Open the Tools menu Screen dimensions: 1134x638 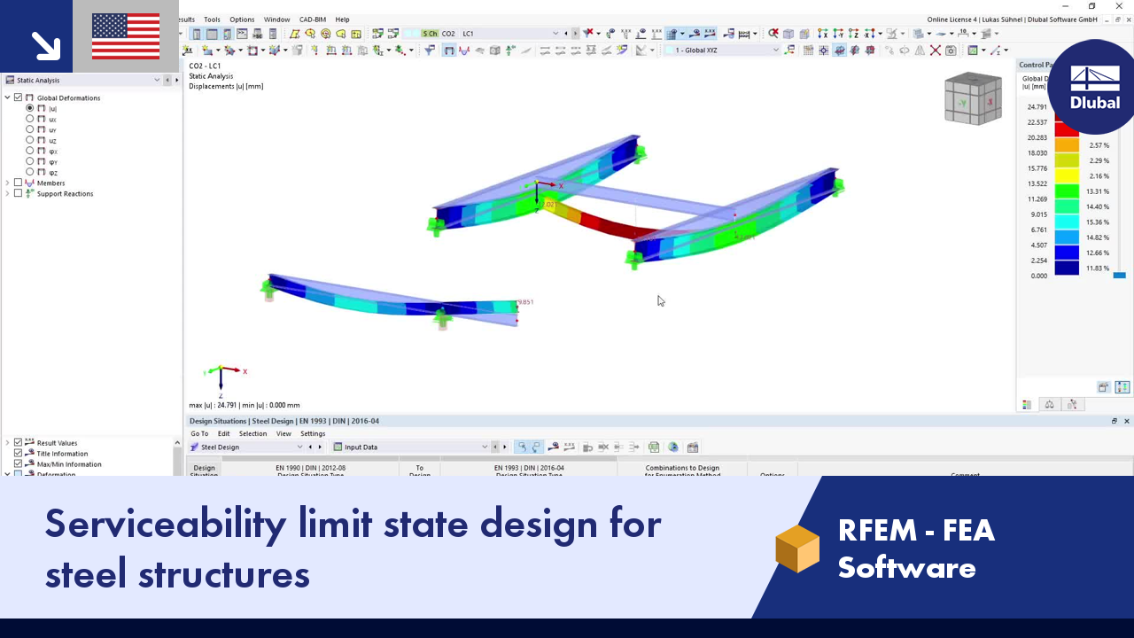point(212,19)
